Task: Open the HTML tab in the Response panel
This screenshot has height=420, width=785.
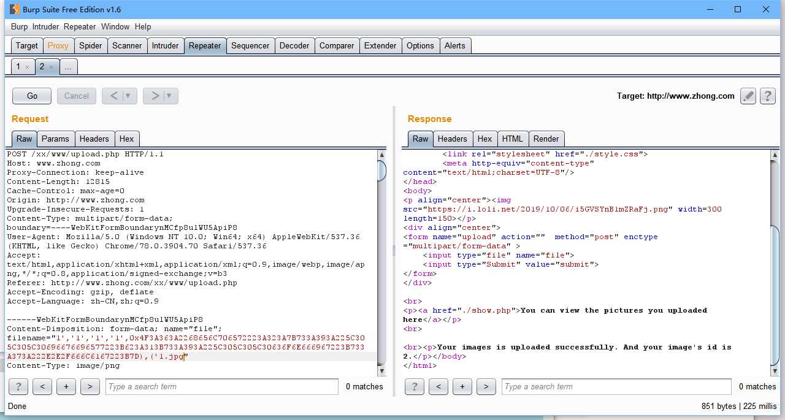Action: (513, 139)
